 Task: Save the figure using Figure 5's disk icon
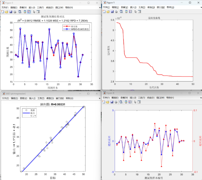(x=11, y=12)
